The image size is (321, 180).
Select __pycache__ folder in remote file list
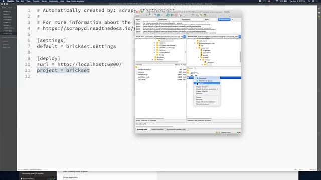(194, 73)
